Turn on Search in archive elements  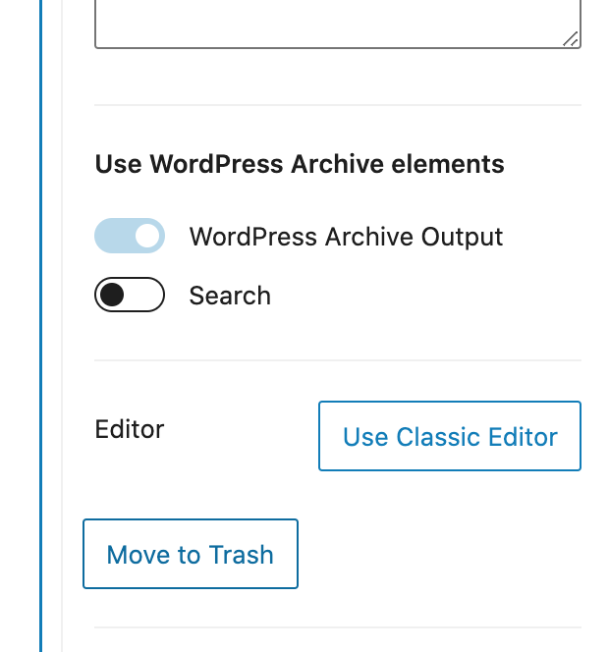130,295
